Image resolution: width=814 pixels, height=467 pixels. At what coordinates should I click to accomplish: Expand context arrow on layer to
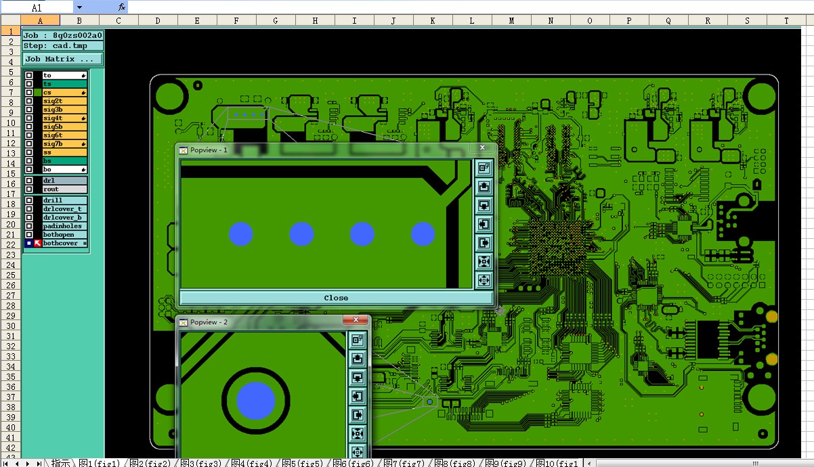[84, 75]
